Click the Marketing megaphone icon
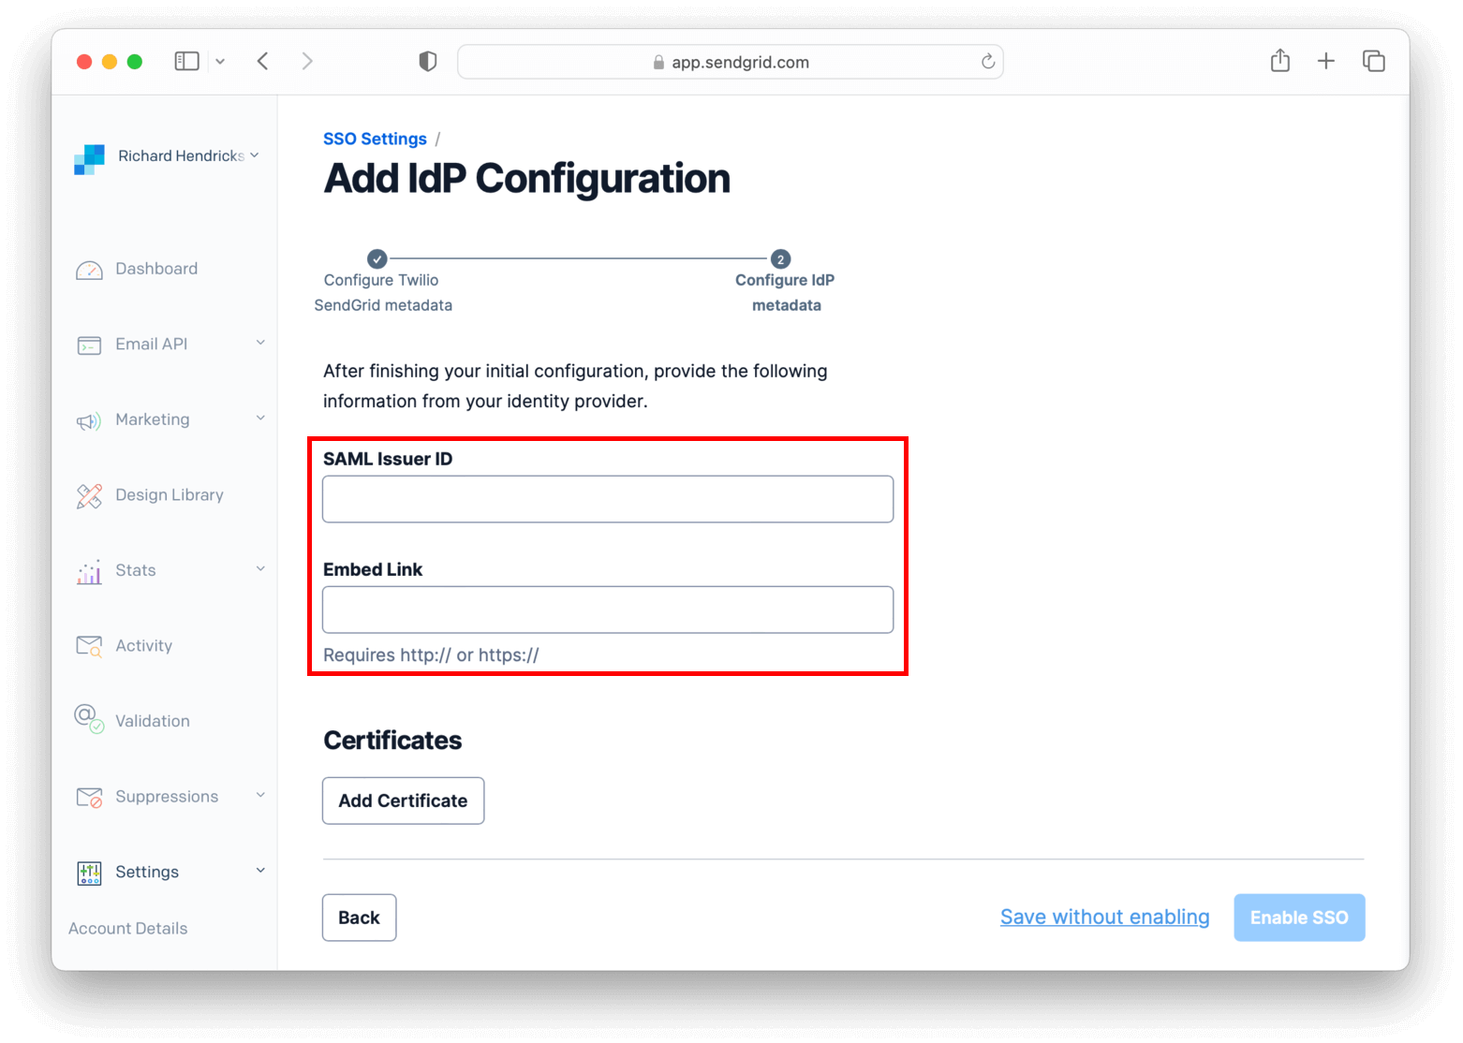The width and height of the screenshot is (1463, 1043). (x=89, y=421)
